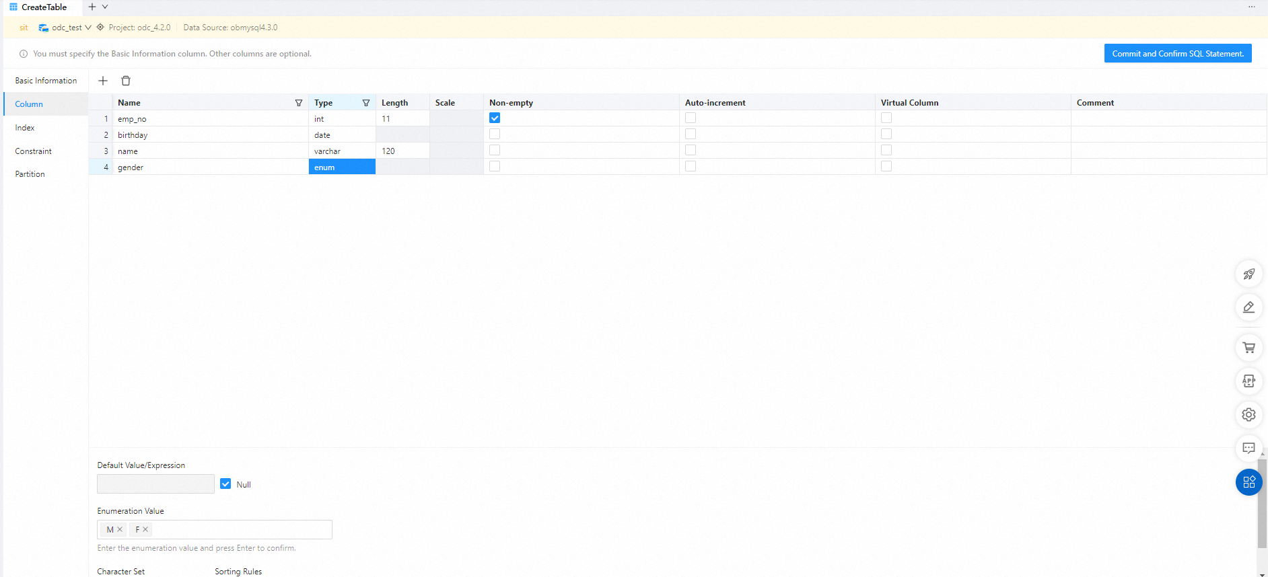Click the Data Source: obmysql4.3.0 label

point(230,28)
